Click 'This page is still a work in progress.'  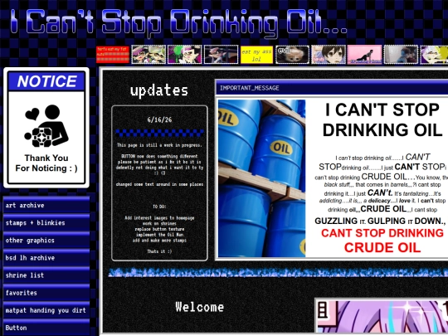(x=159, y=145)
